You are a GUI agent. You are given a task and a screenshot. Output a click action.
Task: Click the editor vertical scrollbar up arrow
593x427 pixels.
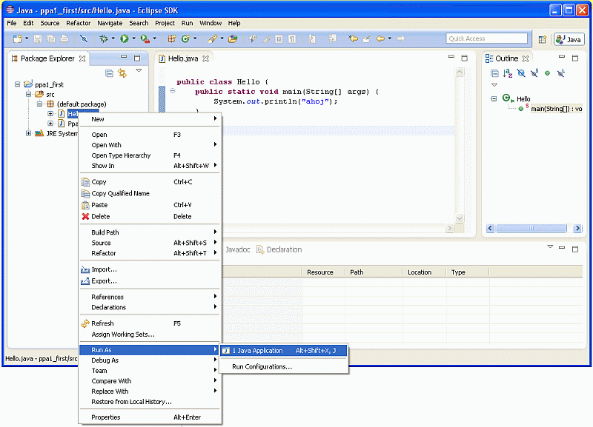tap(460, 72)
